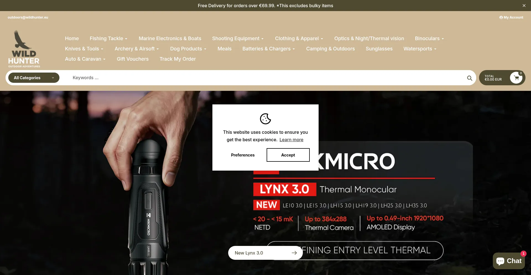Open Marine Electronics & Boats
This screenshot has height=275, width=531.
(x=170, y=38)
